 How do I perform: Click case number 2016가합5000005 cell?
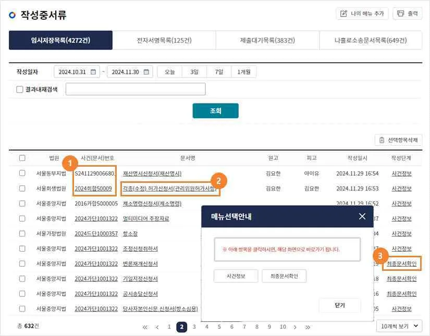(96, 204)
